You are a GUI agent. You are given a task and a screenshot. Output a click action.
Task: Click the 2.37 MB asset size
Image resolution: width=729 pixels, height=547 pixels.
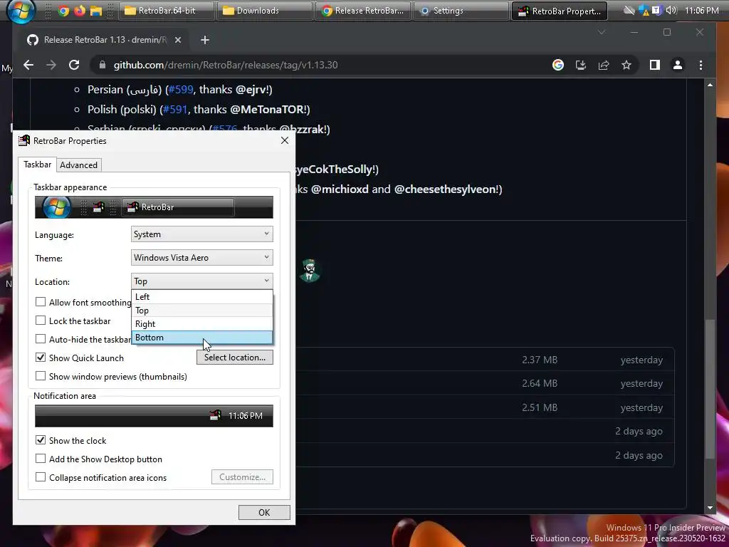point(540,360)
